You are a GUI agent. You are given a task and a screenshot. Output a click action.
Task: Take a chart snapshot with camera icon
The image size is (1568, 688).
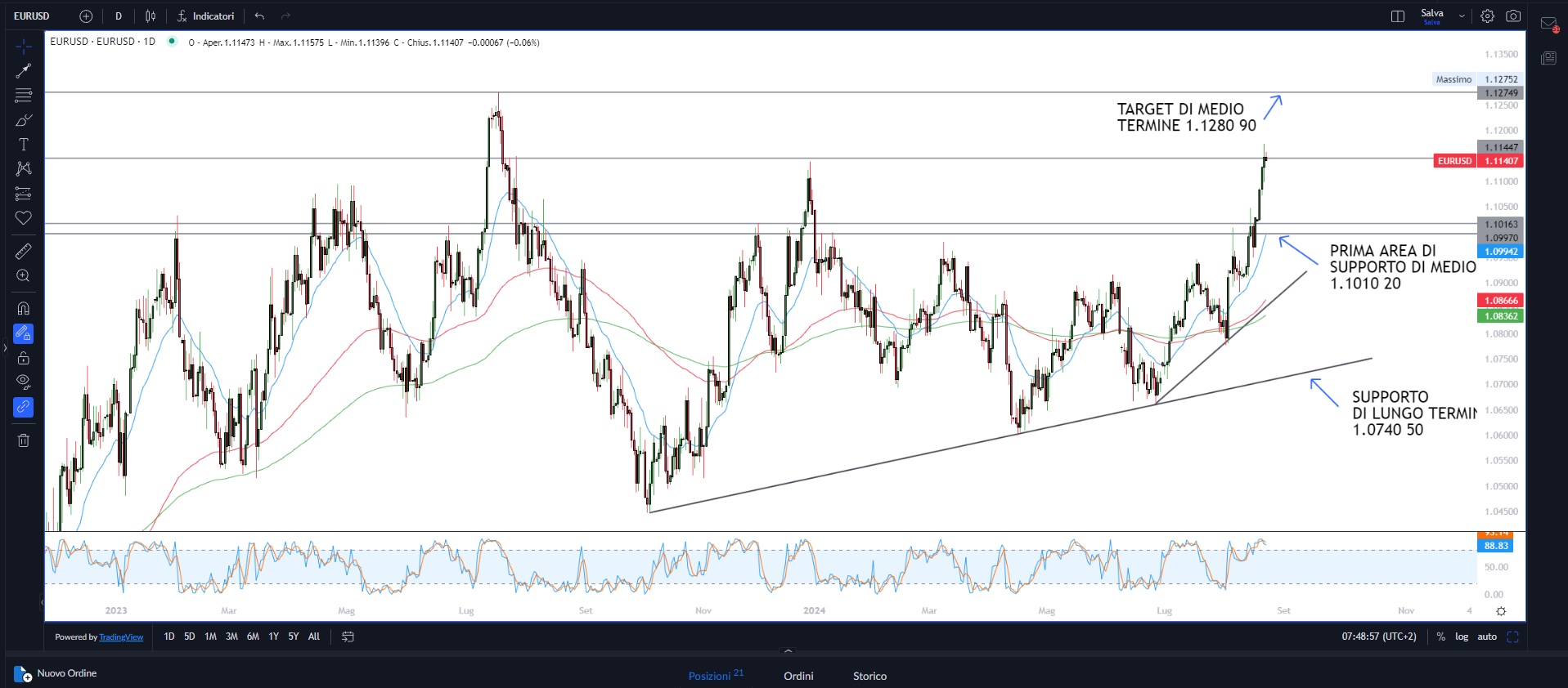(x=1513, y=16)
